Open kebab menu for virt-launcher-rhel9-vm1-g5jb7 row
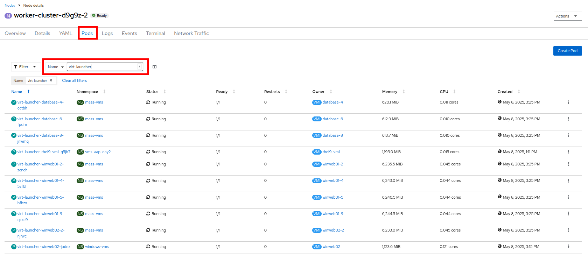588x277 pixels. pyautogui.click(x=568, y=152)
